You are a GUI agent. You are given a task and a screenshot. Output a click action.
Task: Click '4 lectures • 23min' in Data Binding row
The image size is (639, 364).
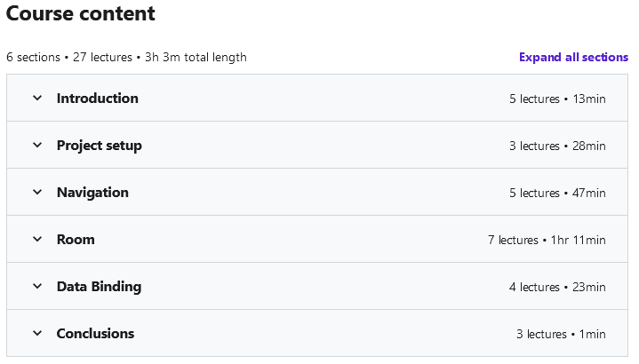(557, 287)
